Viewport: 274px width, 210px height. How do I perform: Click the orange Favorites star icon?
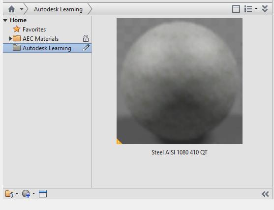point(17,29)
